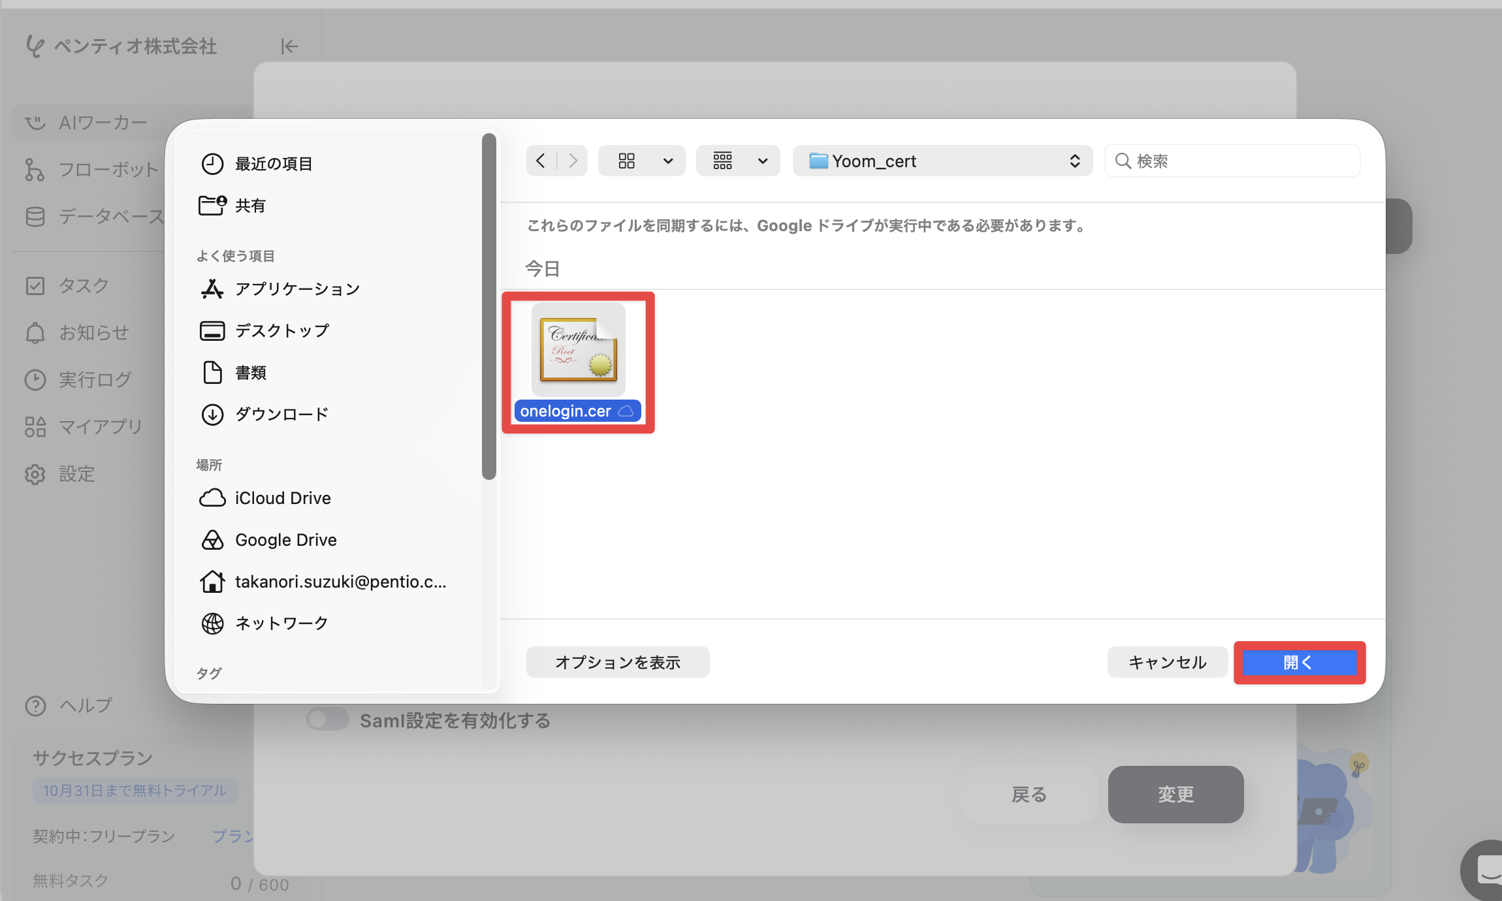Viewport: 1502px width, 901px height.
Task: Click 10月31日まで無料トライアル badge
Action: [x=135, y=791]
